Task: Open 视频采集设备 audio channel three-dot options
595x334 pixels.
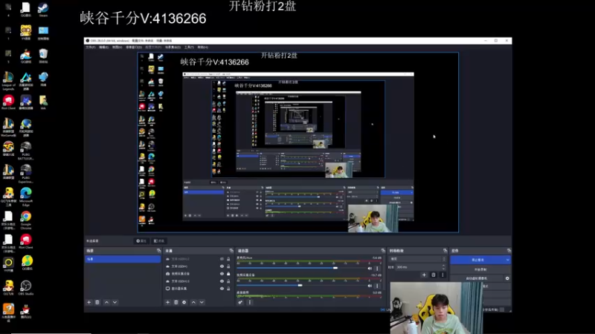Action: [377, 286]
